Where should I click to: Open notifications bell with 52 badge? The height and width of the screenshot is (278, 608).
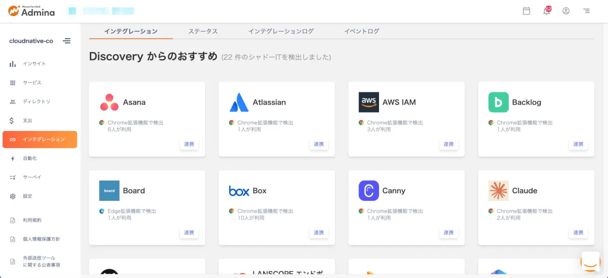(x=547, y=11)
